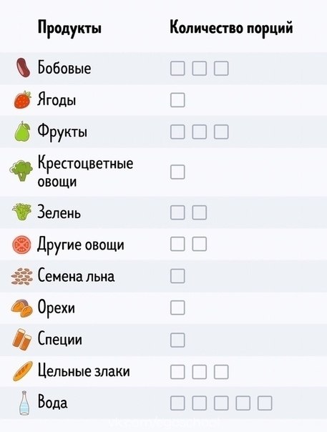
Task: Select the green pear icon for Фрукты
Action: pos(22,132)
